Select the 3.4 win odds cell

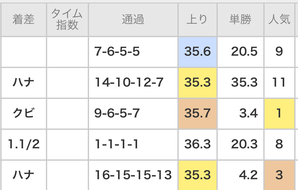[x=248, y=114]
